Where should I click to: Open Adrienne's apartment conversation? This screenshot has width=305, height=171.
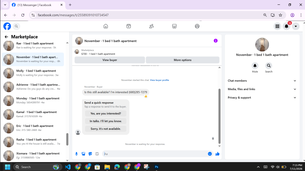(33, 87)
